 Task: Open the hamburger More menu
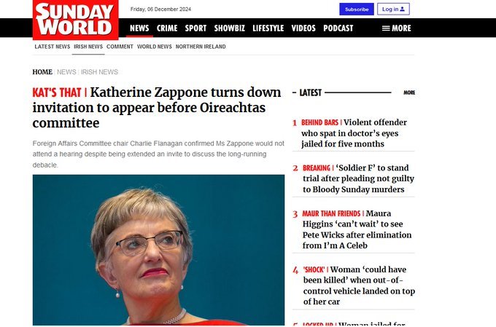pos(396,28)
